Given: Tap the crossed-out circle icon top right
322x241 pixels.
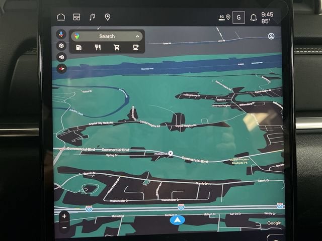Looking at the screenshot, I should 271,36.
